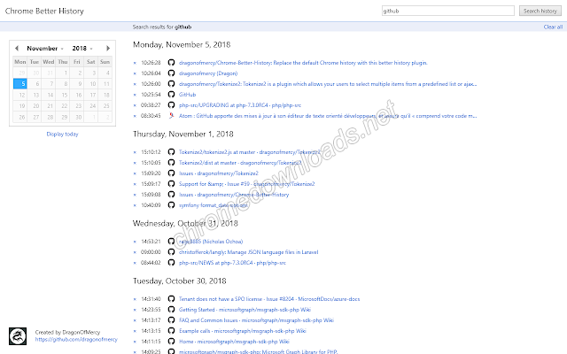Click GitHub favicon beside symfony format_date entry
The height and width of the screenshot is (354, 567).
(x=171, y=205)
